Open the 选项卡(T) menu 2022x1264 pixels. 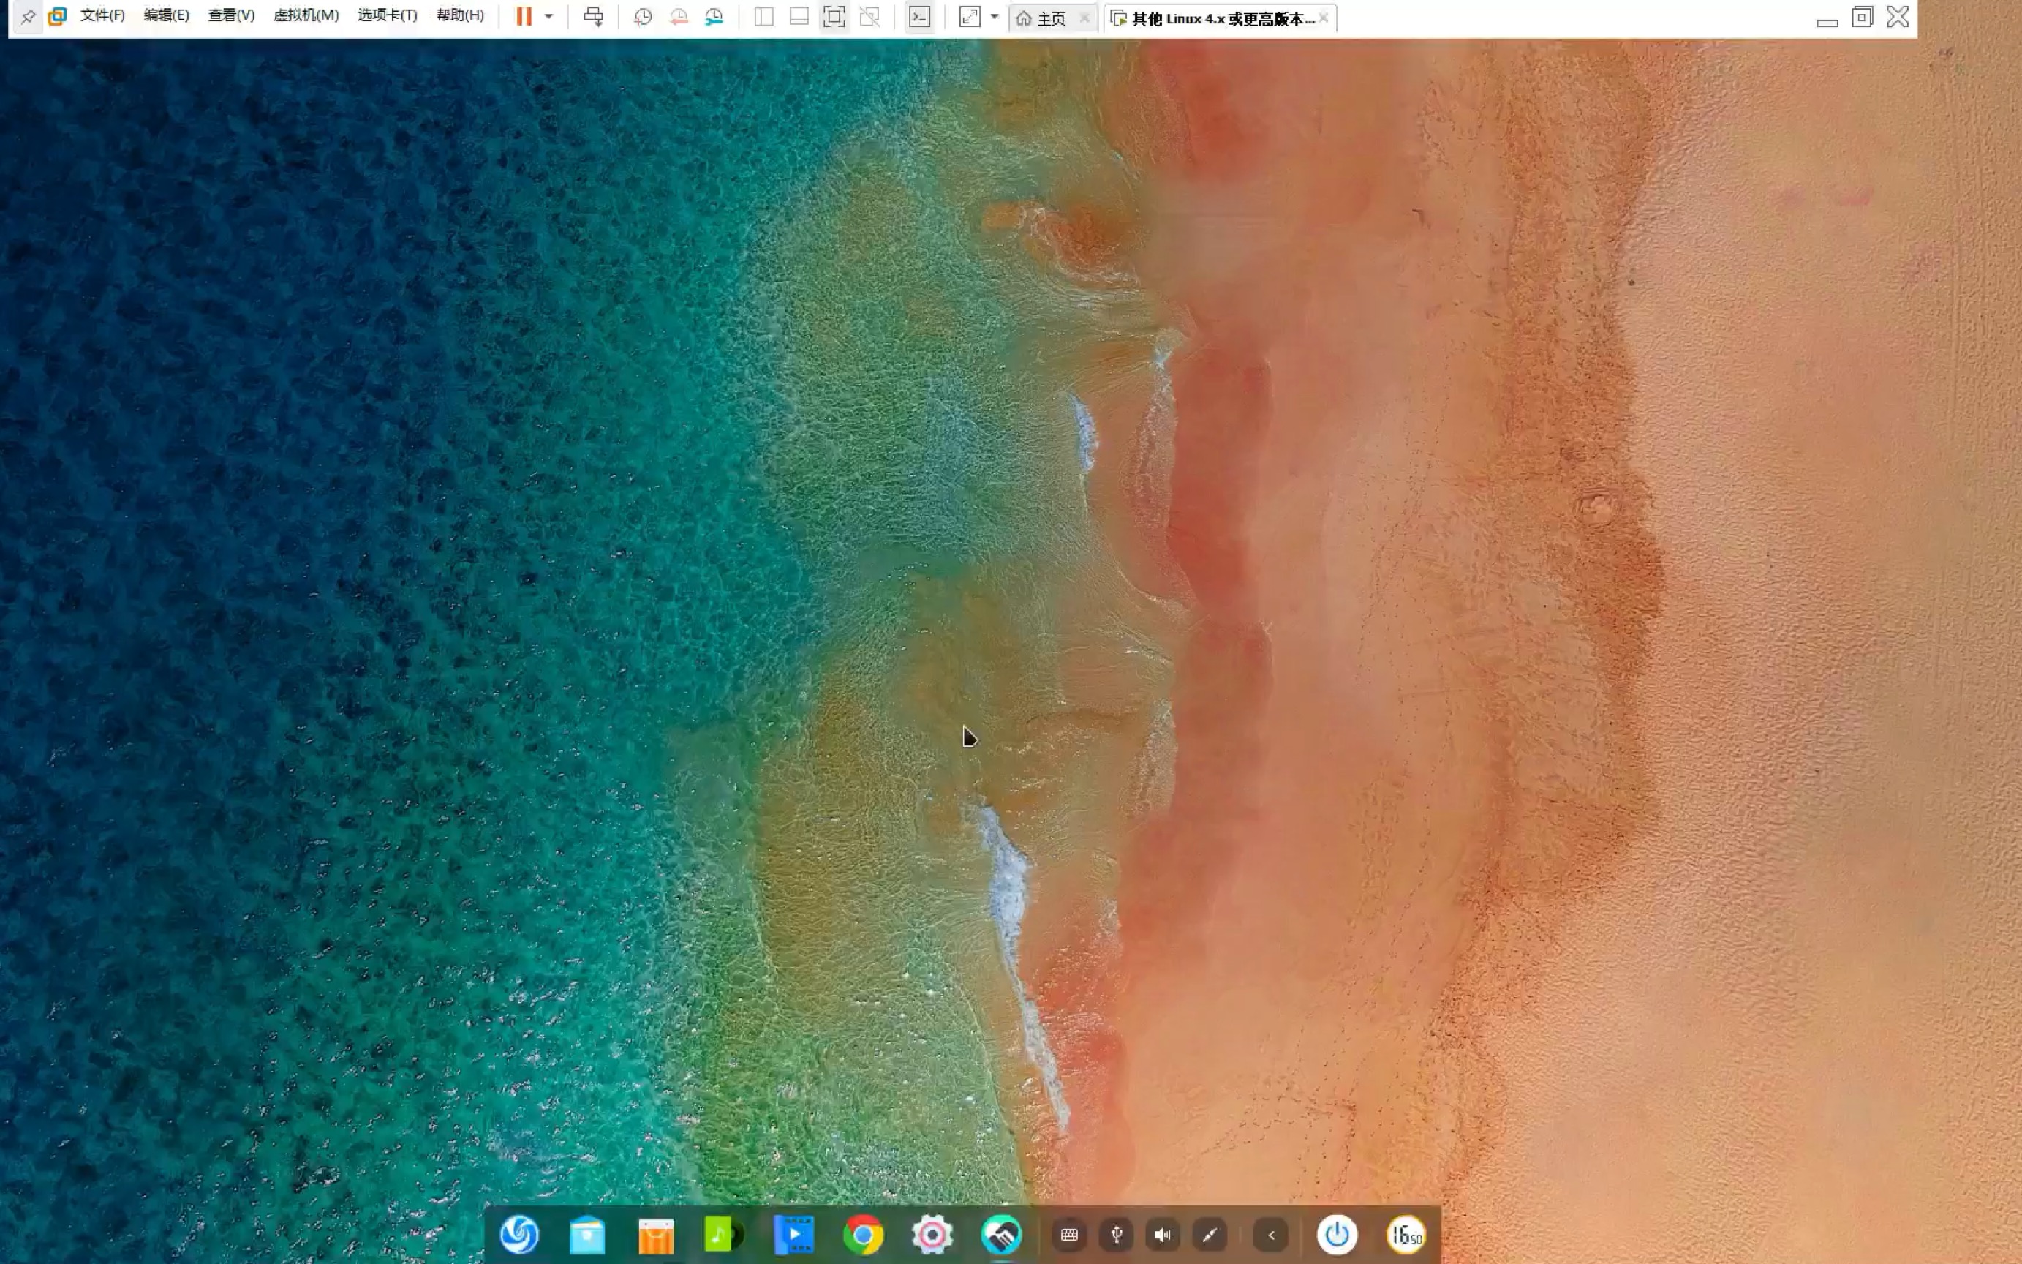pos(387,16)
